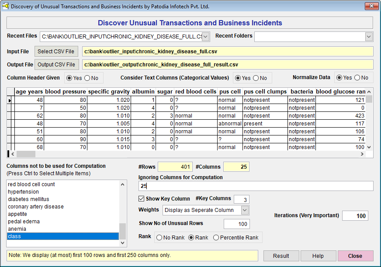Click the application icon in title bar
The height and width of the screenshot is (267, 381).
(x=6, y=7)
